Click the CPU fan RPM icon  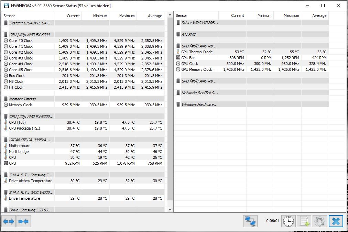(6, 163)
